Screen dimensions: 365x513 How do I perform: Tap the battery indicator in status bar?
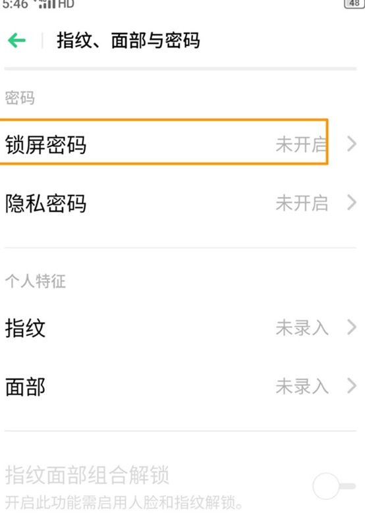pos(354,3)
